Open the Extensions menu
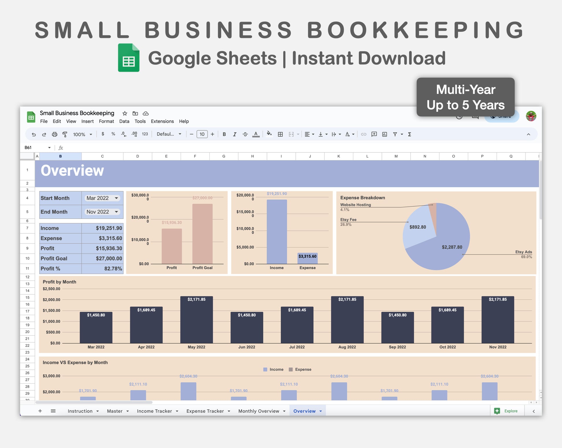 tap(162, 121)
